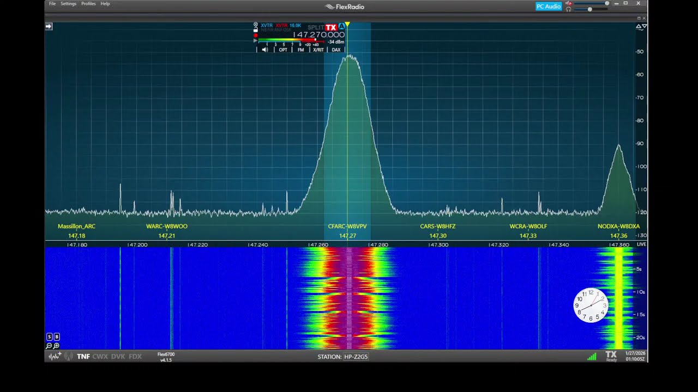Click the headphones icon
The height and width of the screenshot is (392, 698).
[x=569, y=9]
